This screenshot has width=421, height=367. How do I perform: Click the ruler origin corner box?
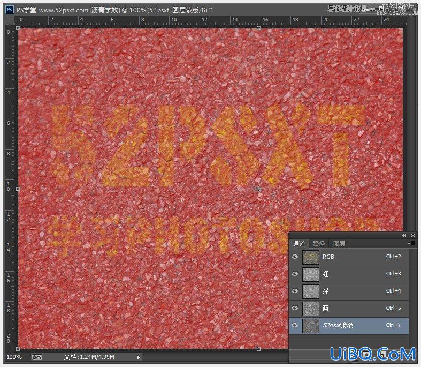[x=10, y=20]
